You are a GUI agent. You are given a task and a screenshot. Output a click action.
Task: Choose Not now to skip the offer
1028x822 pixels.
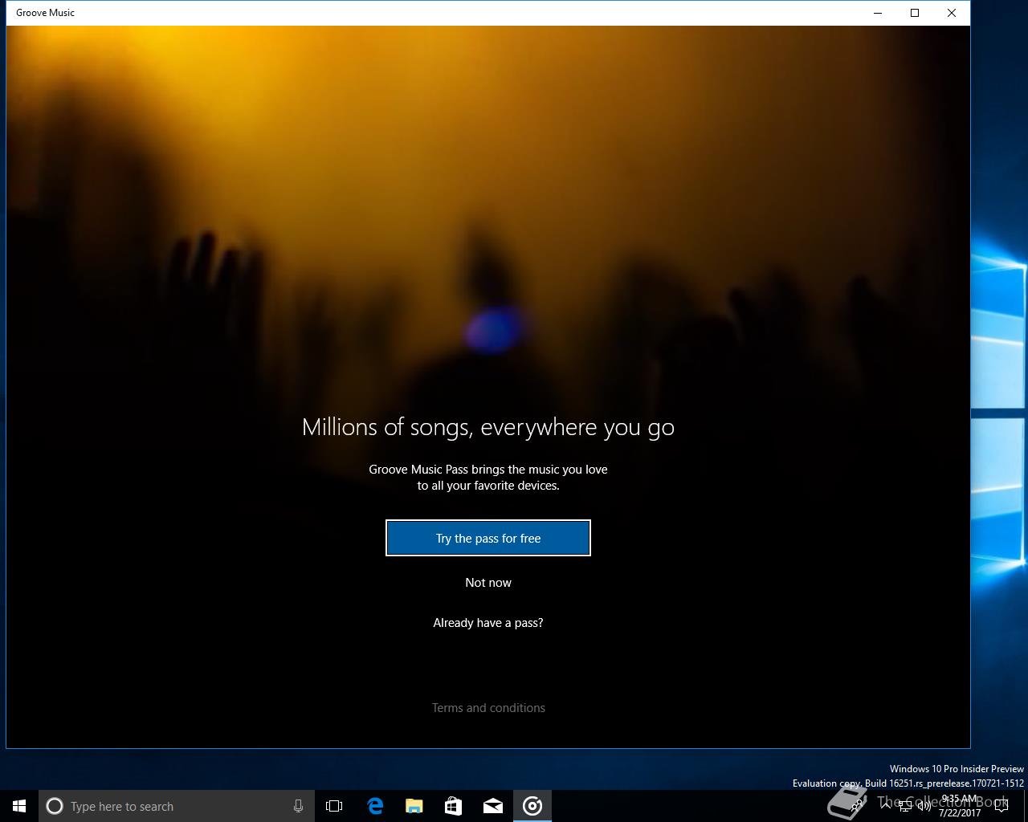[x=488, y=583]
